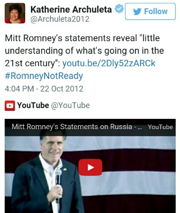Open the 4:04 PM - 22 Oct 2012 timestamp
The height and width of the screenshot is (213, 180).
click(44, 89)
